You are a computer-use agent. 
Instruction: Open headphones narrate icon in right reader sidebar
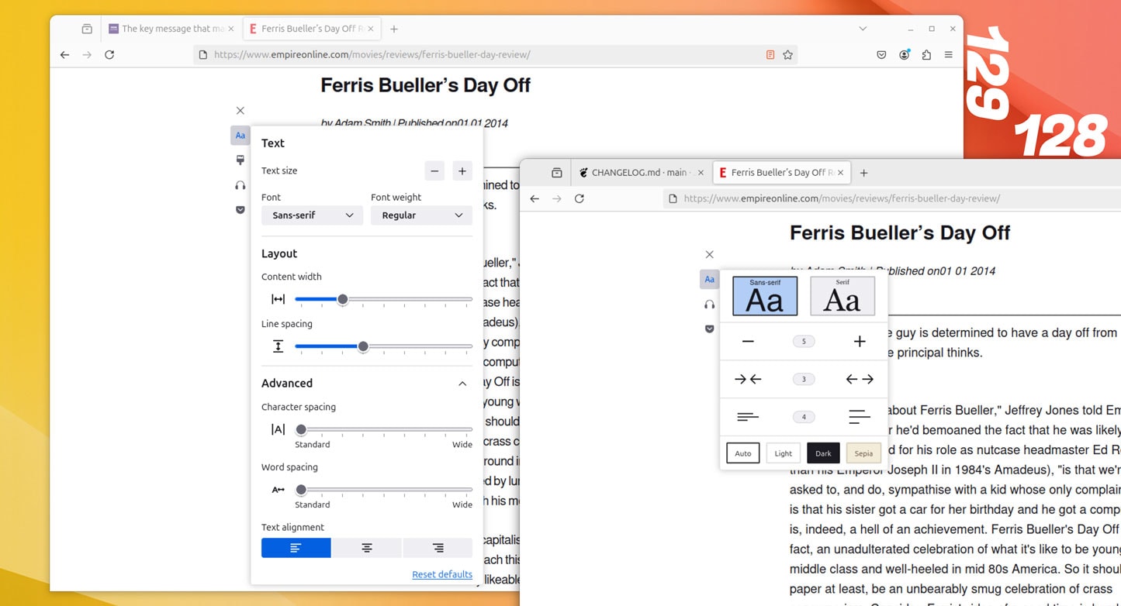tap(710, 305)
